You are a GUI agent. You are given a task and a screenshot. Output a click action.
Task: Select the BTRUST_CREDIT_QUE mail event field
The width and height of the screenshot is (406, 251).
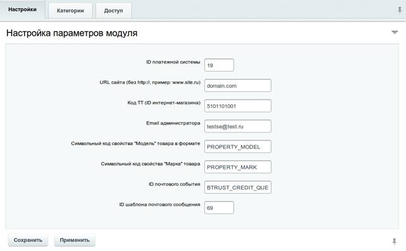(238, 187)
